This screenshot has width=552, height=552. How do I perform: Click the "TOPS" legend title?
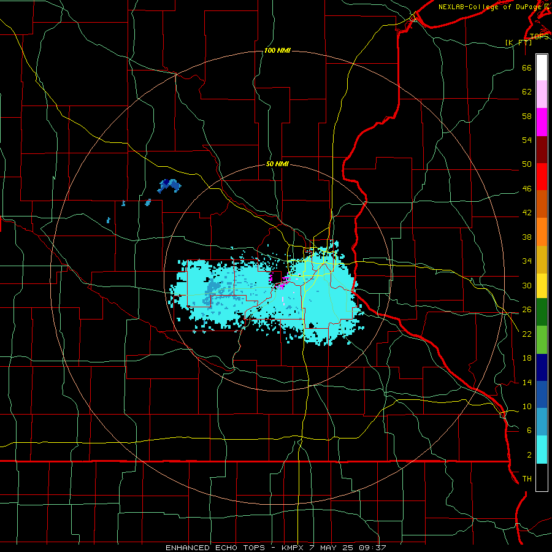point(539,37)
